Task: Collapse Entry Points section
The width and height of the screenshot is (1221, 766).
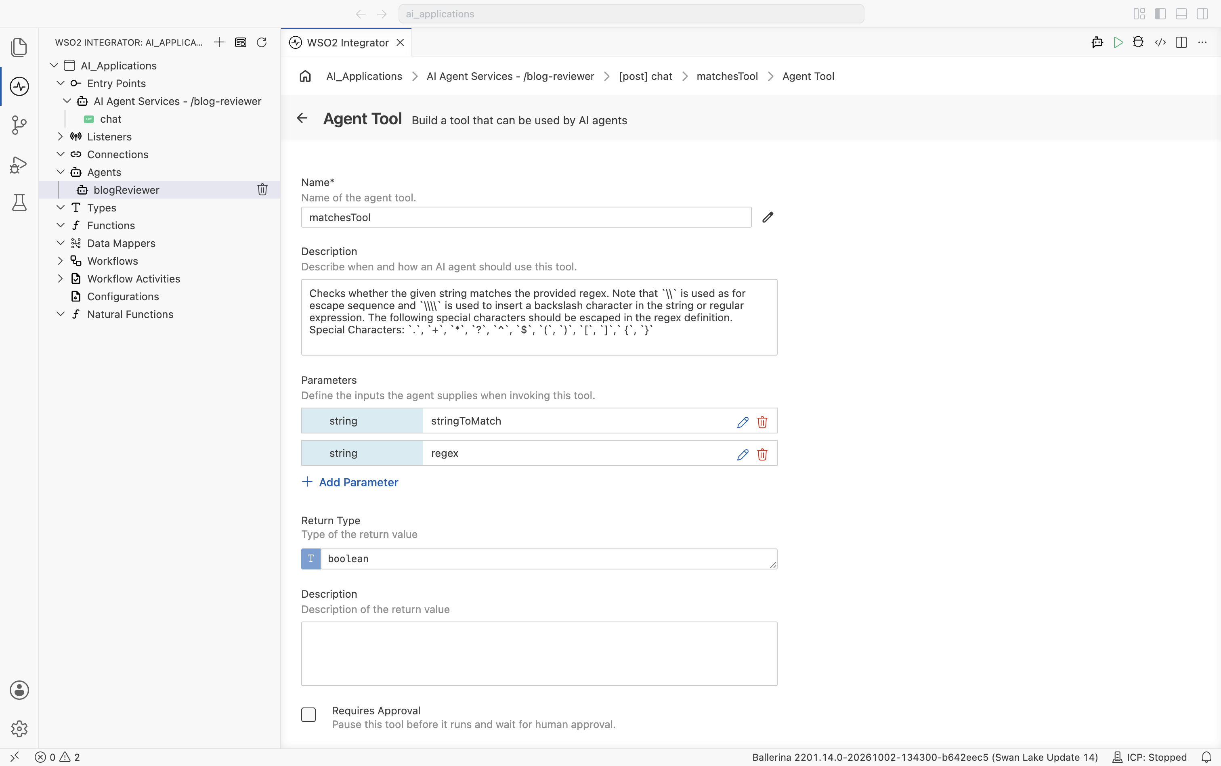Action: pos(60,83)
